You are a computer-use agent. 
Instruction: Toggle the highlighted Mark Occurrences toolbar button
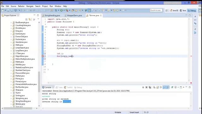(x=89, y=10)
